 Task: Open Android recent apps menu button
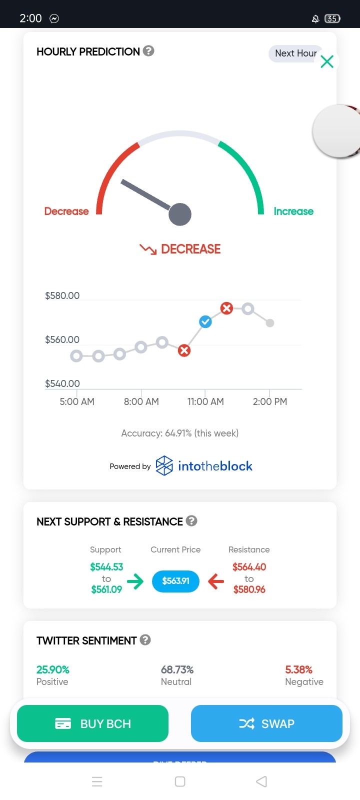[x=97, y=781]
